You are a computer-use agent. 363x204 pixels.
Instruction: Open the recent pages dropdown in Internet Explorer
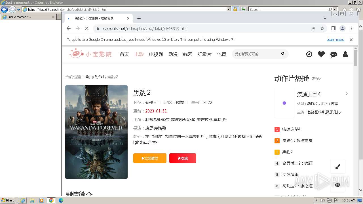19,9
